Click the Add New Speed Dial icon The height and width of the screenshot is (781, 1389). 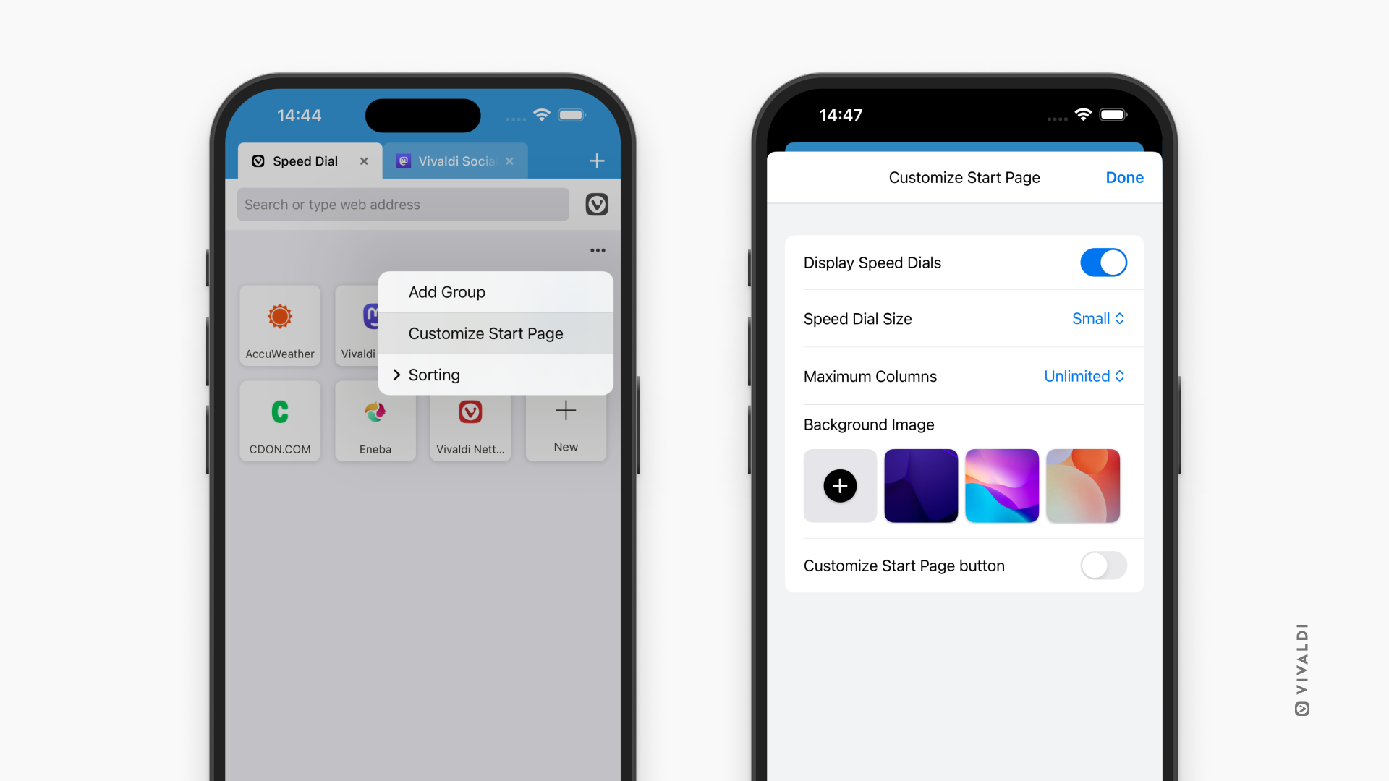(x=566, y=422)
